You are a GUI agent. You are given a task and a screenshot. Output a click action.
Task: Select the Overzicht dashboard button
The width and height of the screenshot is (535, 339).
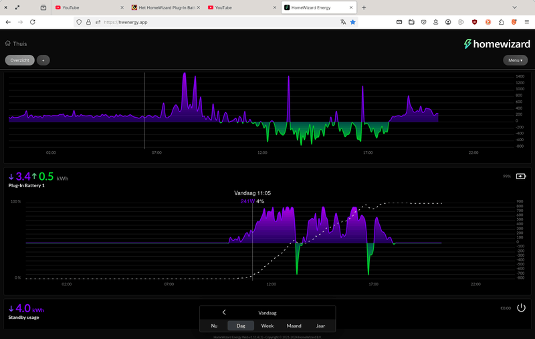click(20, 60)
